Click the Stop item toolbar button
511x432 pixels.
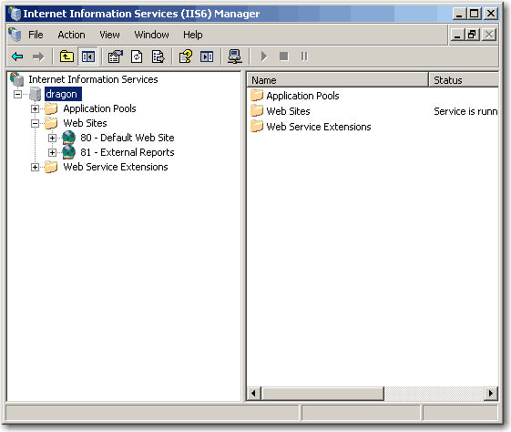(284, 57)
